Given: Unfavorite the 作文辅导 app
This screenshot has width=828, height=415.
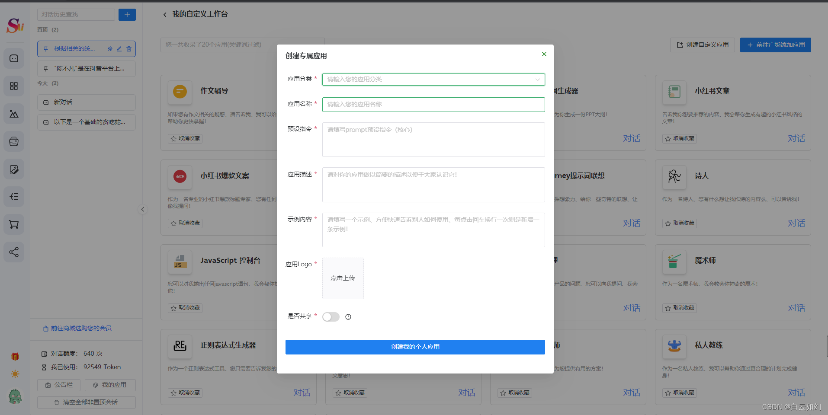Looking at the screenshot, I should point(185,139).
